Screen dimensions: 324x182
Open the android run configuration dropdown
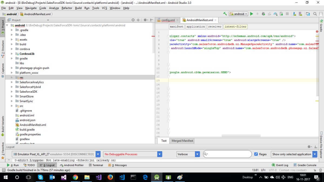tap(239, 14)
